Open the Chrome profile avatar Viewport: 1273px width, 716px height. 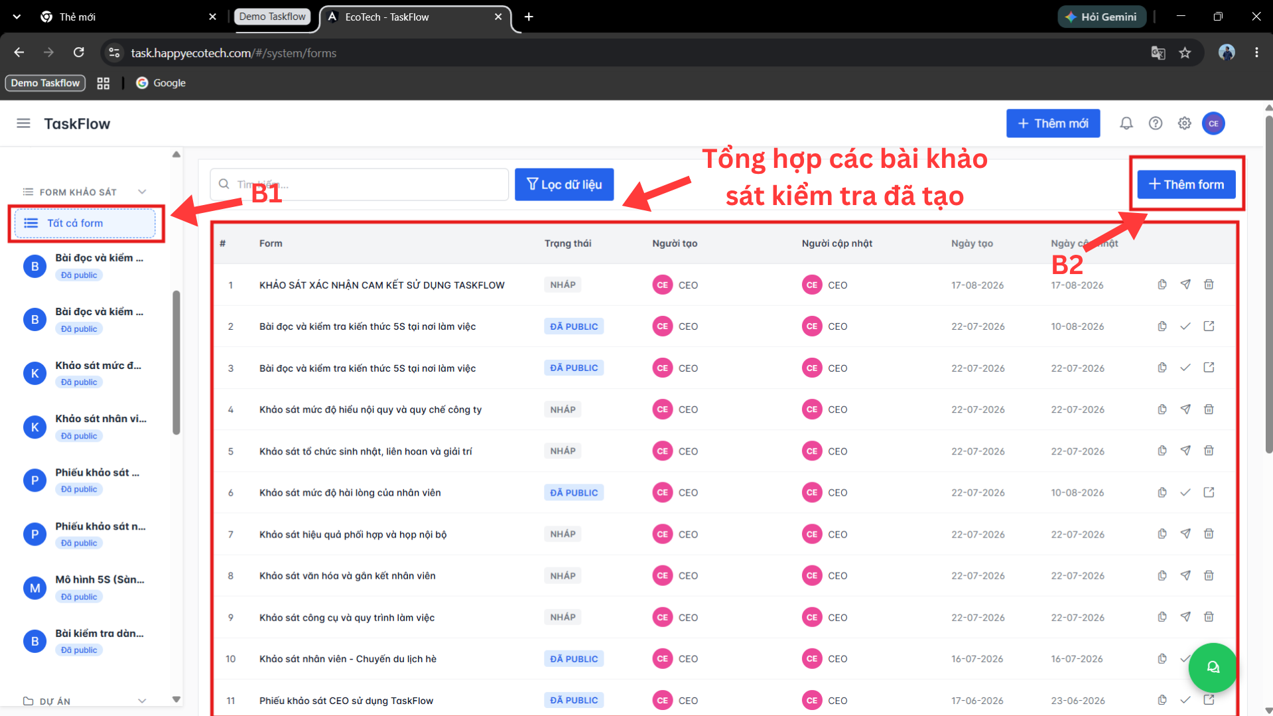[x=1227, y=52]
